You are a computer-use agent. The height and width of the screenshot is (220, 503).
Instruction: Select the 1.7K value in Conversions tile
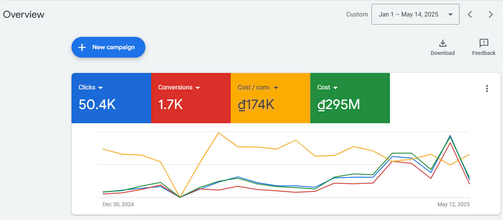170,104
